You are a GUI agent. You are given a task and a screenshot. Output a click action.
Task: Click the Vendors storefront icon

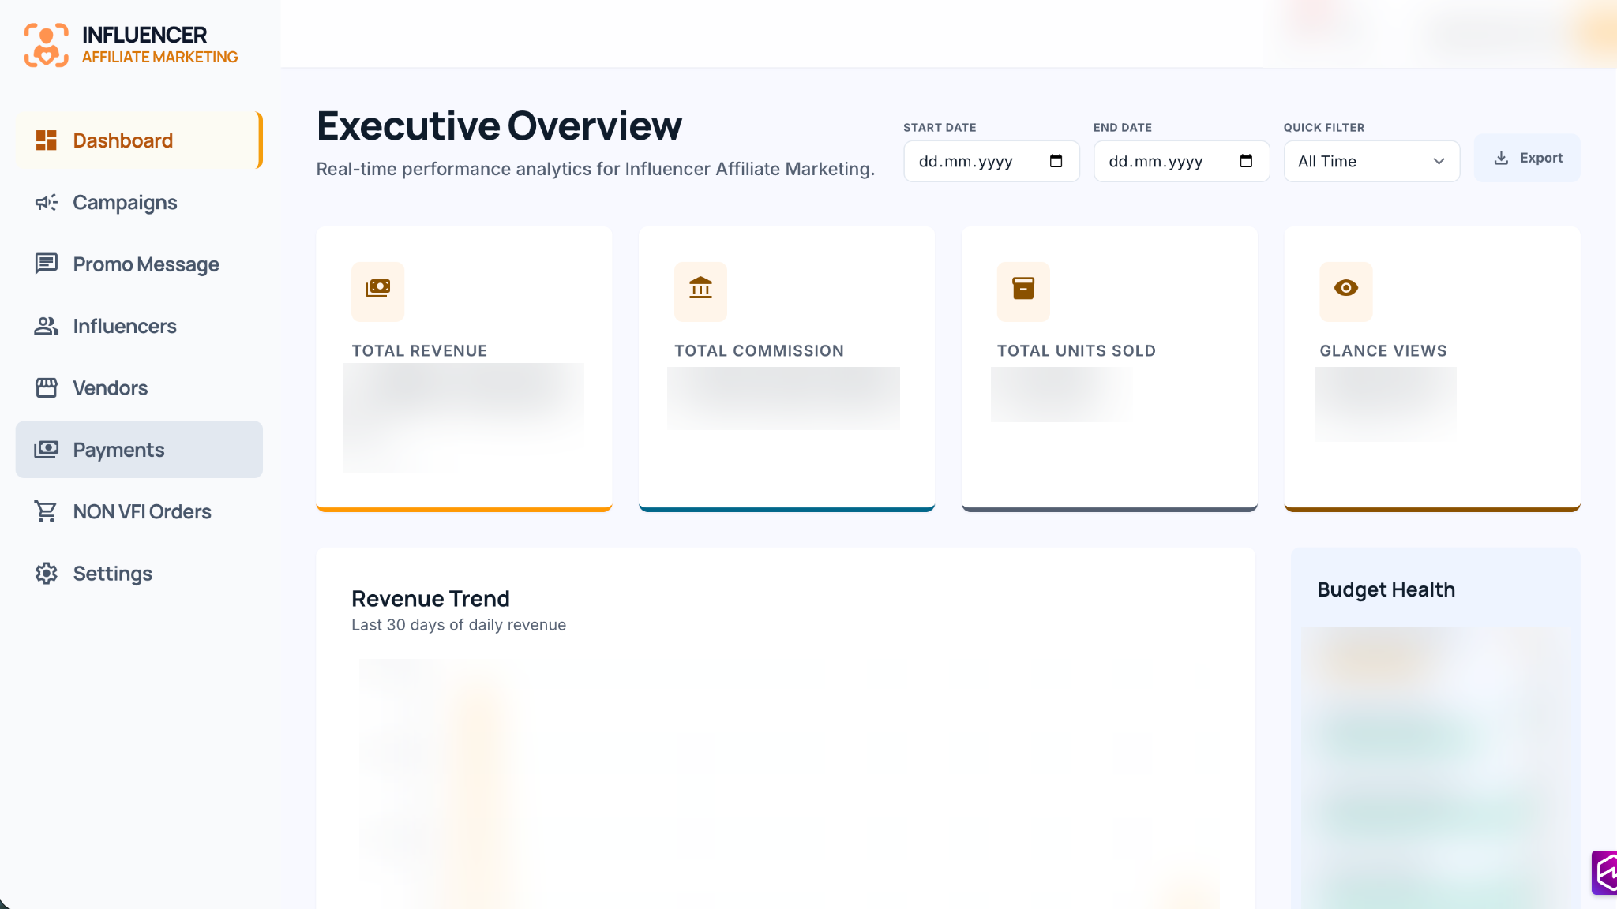click(47, 387)
